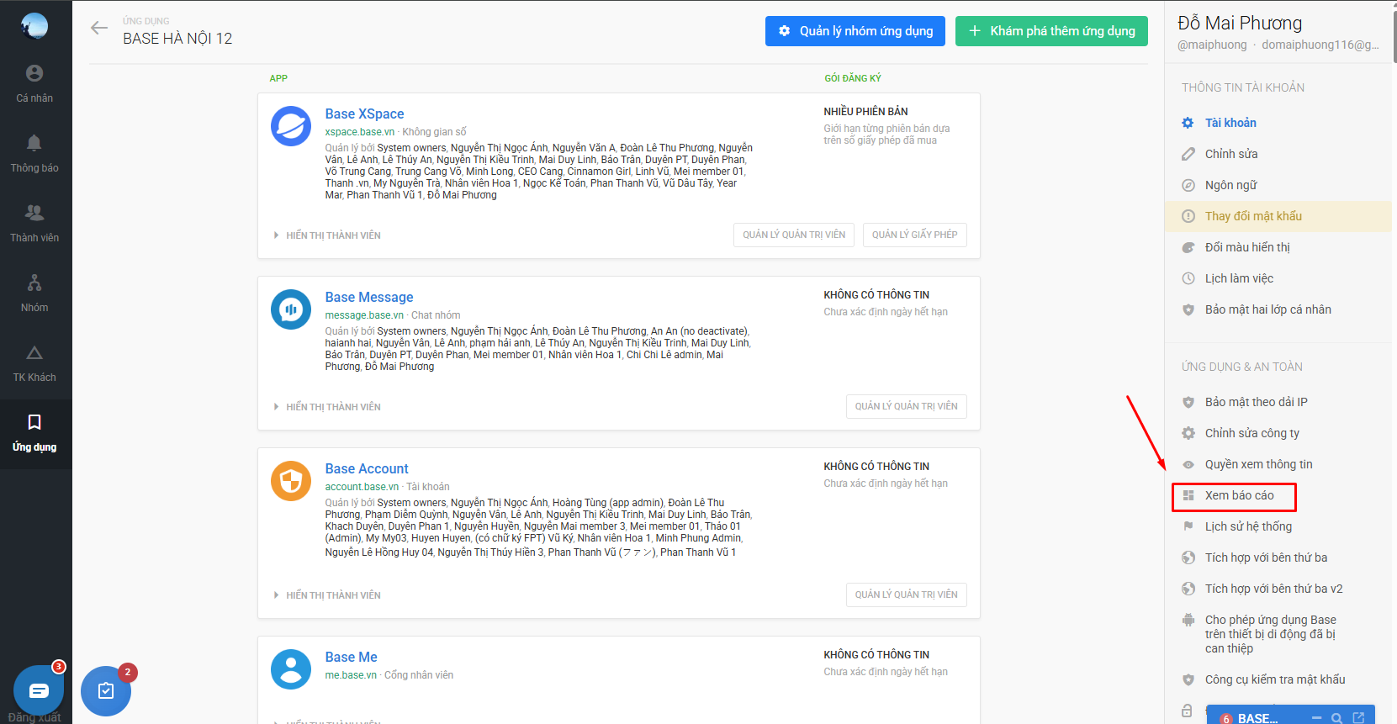Open the Base XSpace title link
The width and height of the screenshot is (1397, 724).
pyautogui.click(x=364, y=114)
